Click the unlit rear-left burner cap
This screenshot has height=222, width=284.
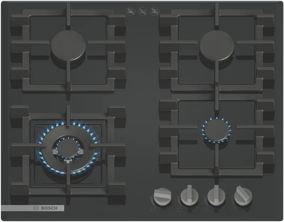point(68,46)
